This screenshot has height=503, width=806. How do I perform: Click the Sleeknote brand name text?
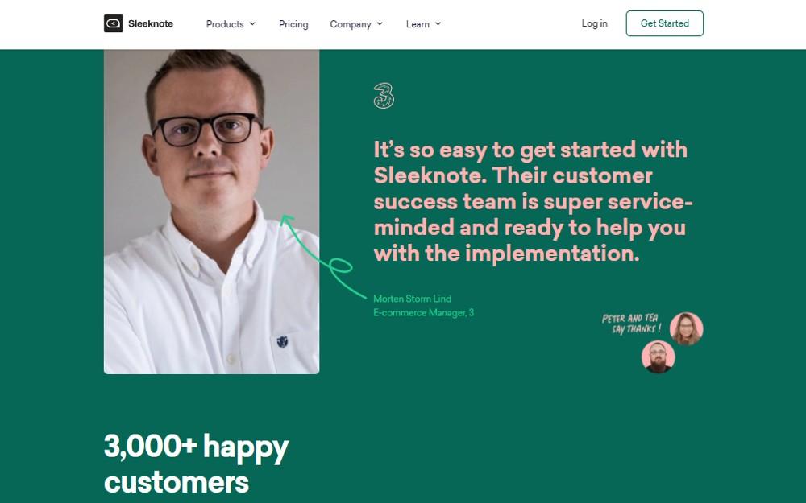(x=151, y=23)
